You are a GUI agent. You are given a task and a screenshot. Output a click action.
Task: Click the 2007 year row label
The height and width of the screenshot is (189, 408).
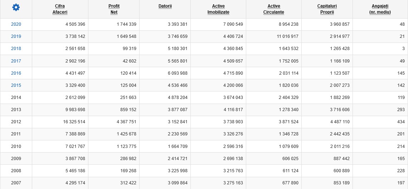tap(16, 183)
